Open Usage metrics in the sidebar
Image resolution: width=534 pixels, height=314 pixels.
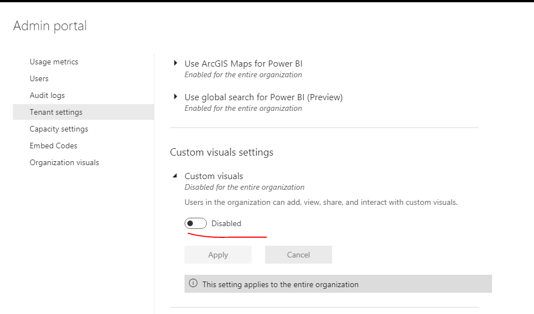click(54, 62)
